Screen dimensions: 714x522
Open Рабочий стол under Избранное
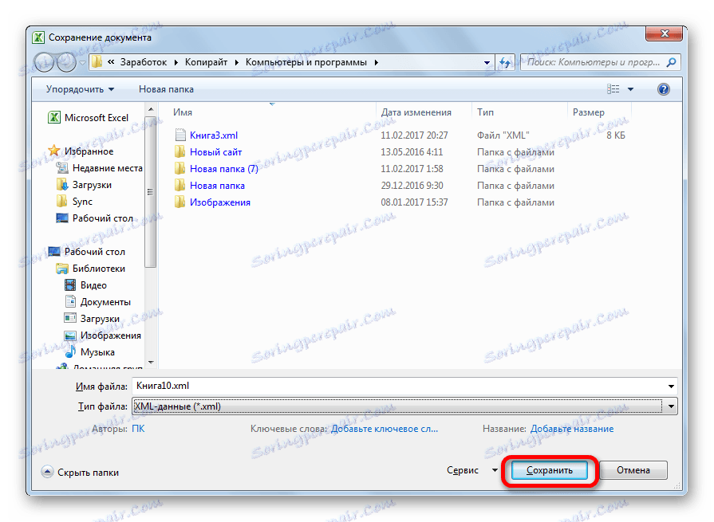pos(95,218)
